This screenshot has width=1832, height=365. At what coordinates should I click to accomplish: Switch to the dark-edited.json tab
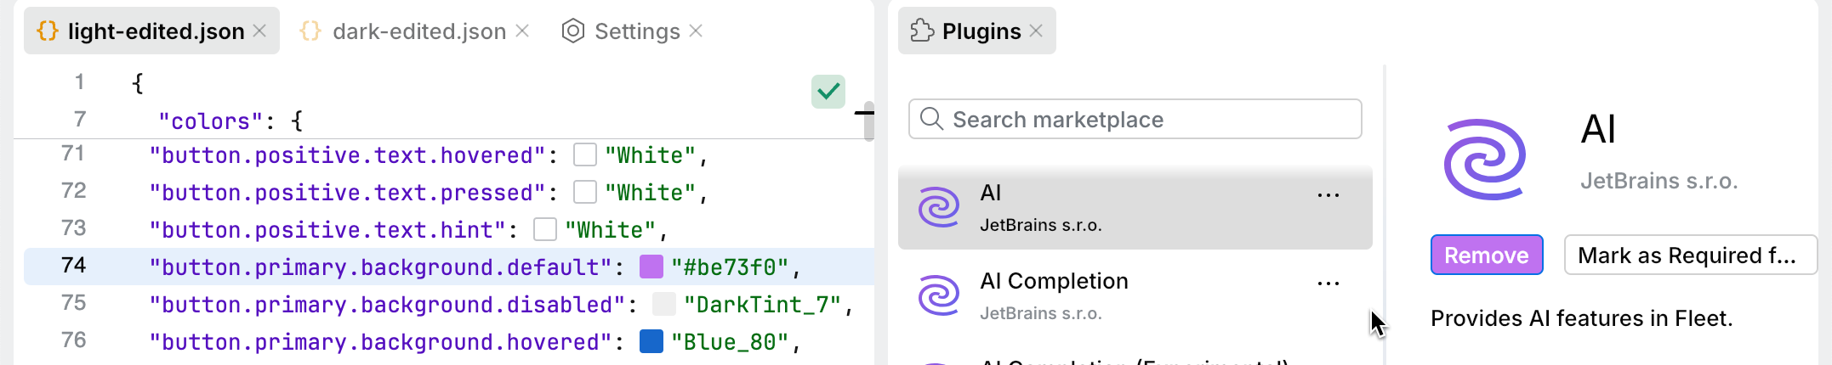point(418,31)
